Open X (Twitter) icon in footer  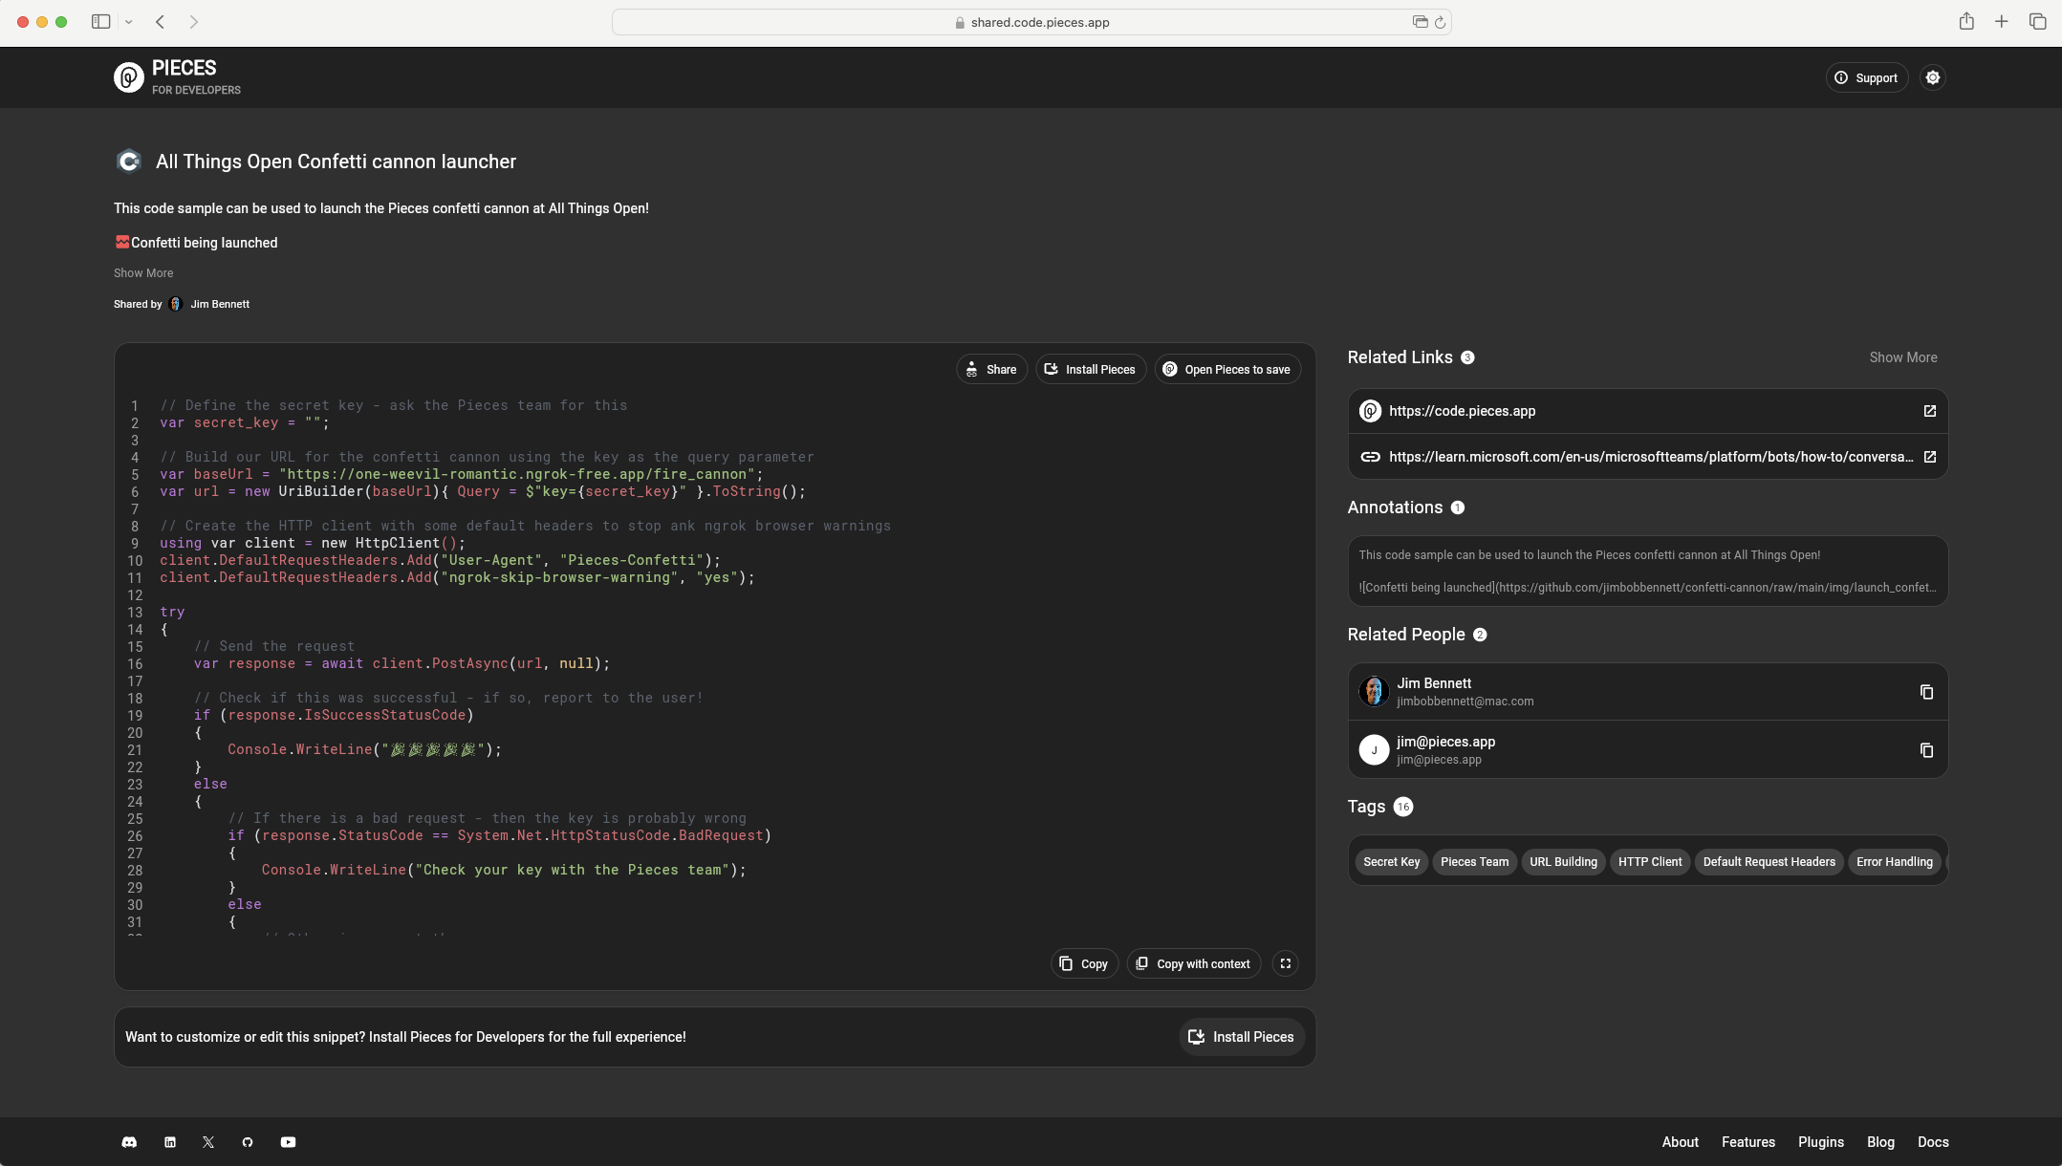[208, 1142]
